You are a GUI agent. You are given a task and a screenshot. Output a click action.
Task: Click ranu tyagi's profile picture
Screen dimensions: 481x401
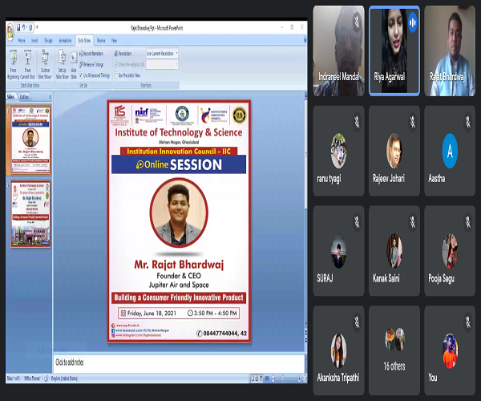[x=338, y=151]
